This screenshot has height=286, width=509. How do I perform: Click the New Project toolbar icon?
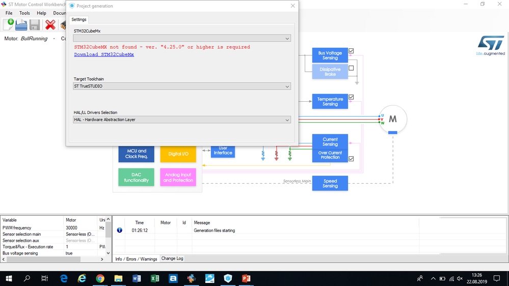click(x=9, y=24)
